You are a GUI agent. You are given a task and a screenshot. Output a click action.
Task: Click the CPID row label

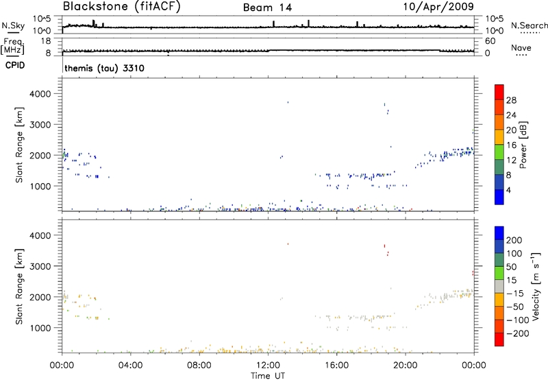tap(15, 65)
